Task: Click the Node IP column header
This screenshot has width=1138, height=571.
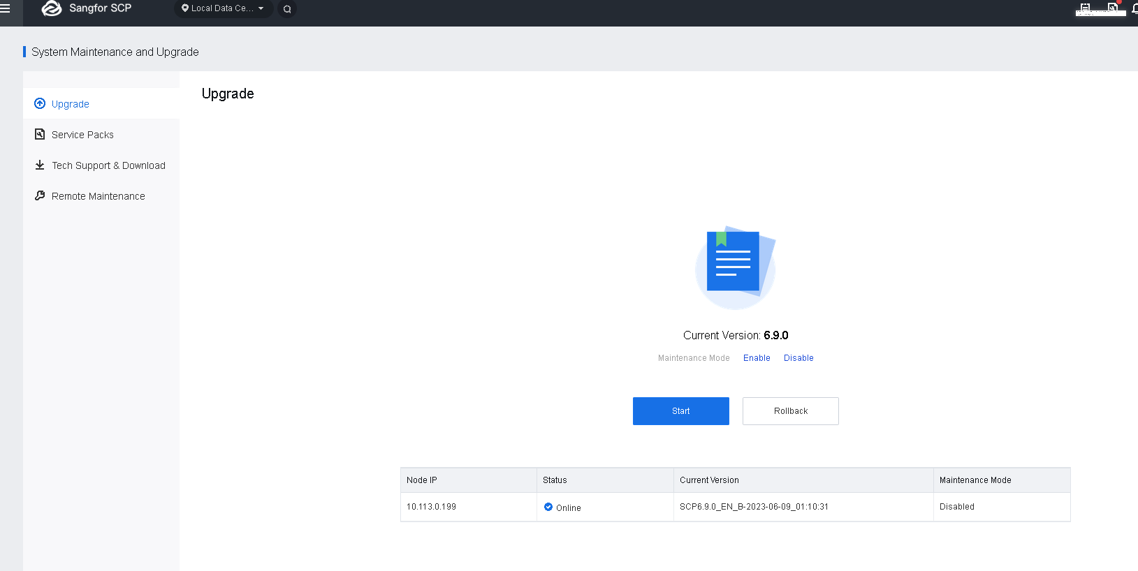Action: pos(422,480)
